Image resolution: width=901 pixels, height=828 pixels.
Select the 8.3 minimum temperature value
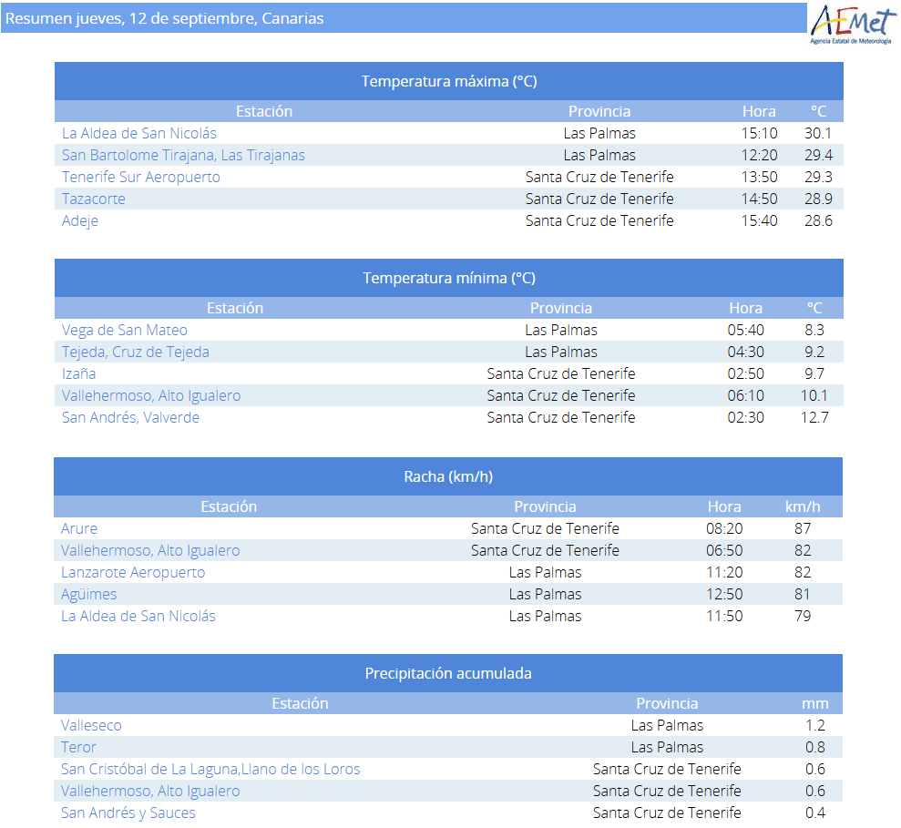[814, 330]
